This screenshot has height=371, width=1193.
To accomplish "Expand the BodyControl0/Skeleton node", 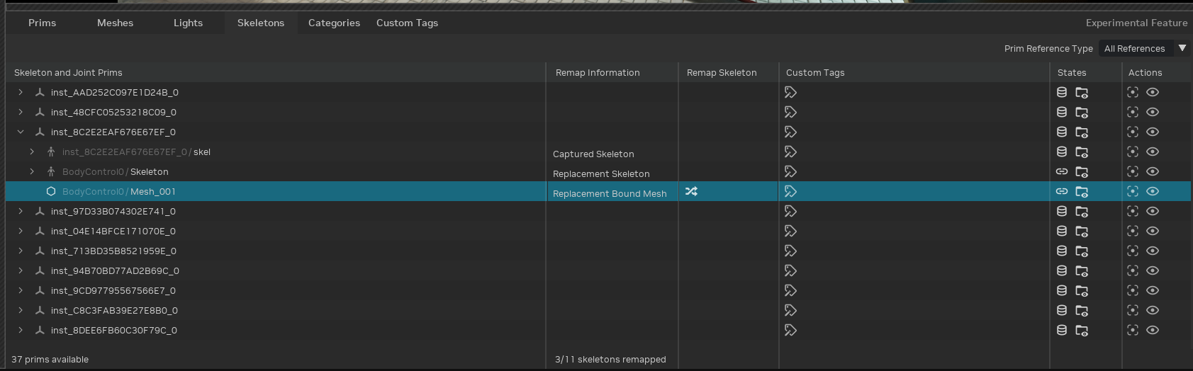I will pos(32,171).
